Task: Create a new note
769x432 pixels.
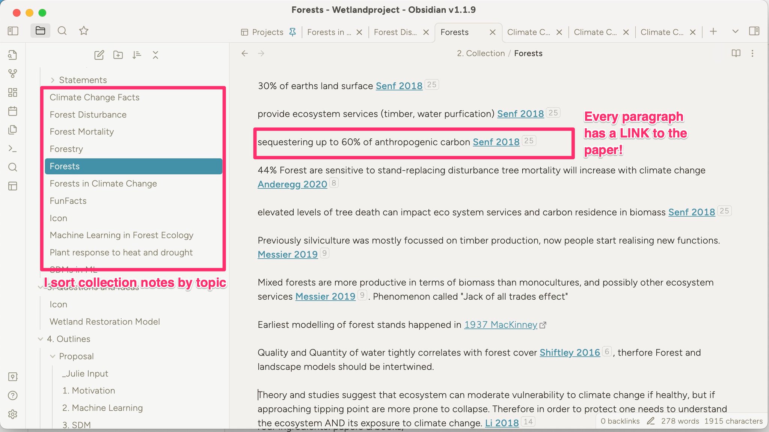Action: pyautogui.click(x=99, y=55)
